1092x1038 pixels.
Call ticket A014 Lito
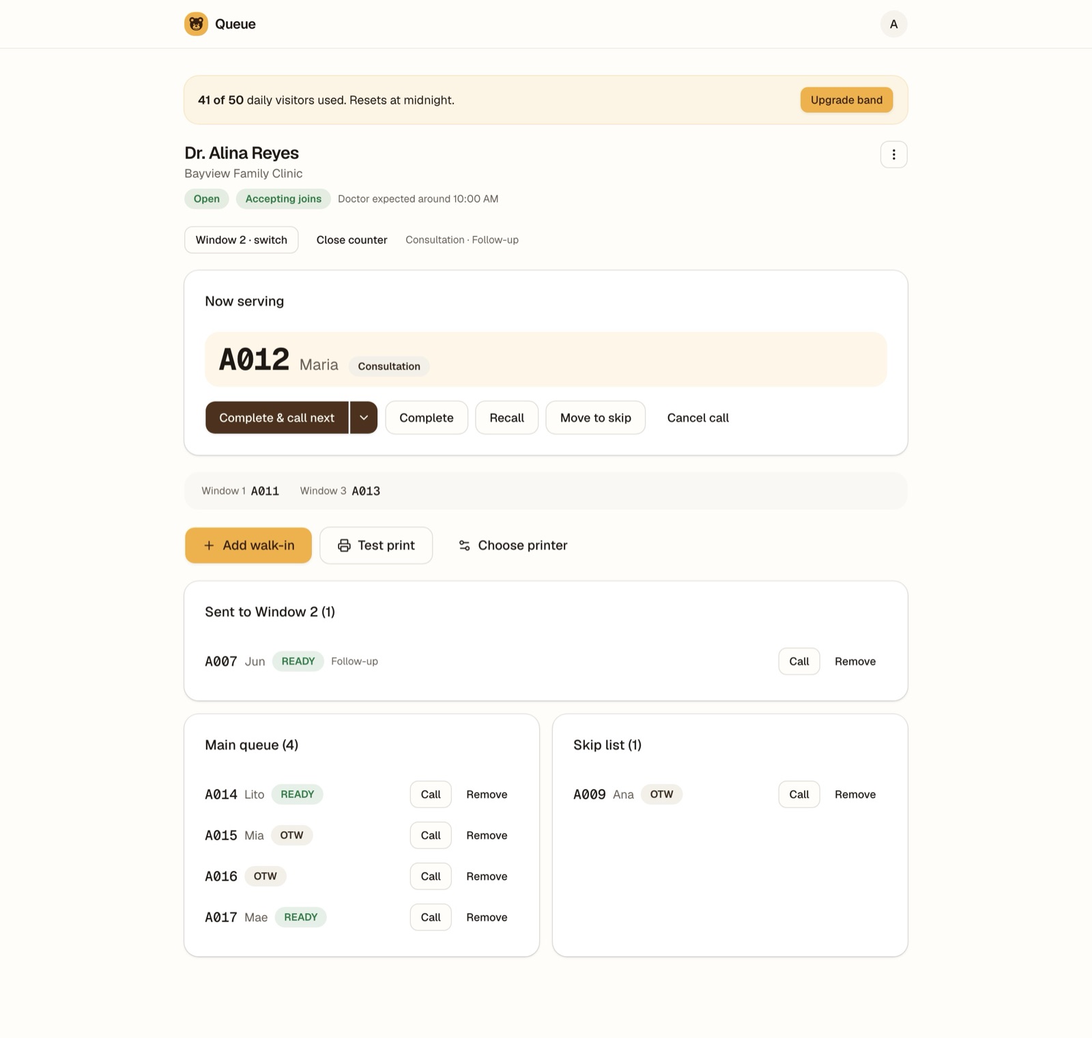431,794
